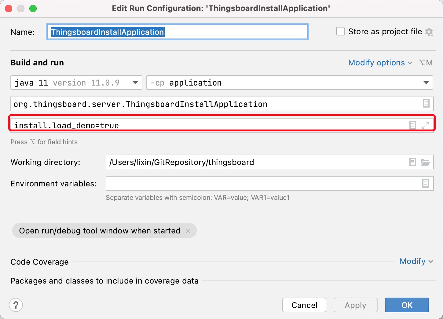Open the java 11 JDK dropdown
The height and width of the screenshot is (319, 443).
coord(76,82)
